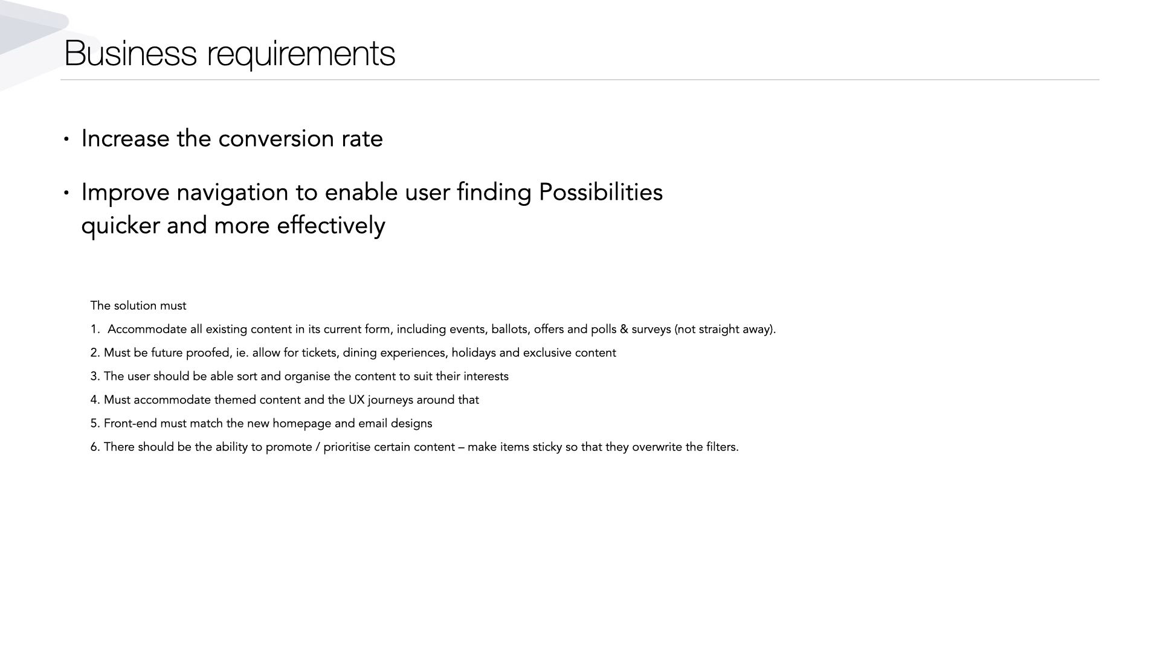Click bullet dot before "Increase the conversion rate"
1160x652 pixels.
(x=66, y=140)
